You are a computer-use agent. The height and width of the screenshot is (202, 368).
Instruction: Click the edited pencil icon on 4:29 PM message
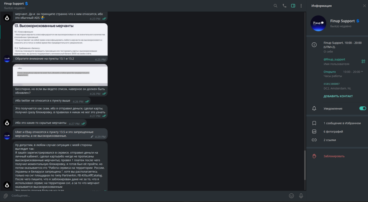pyautogui.click(x=92, y=136)
